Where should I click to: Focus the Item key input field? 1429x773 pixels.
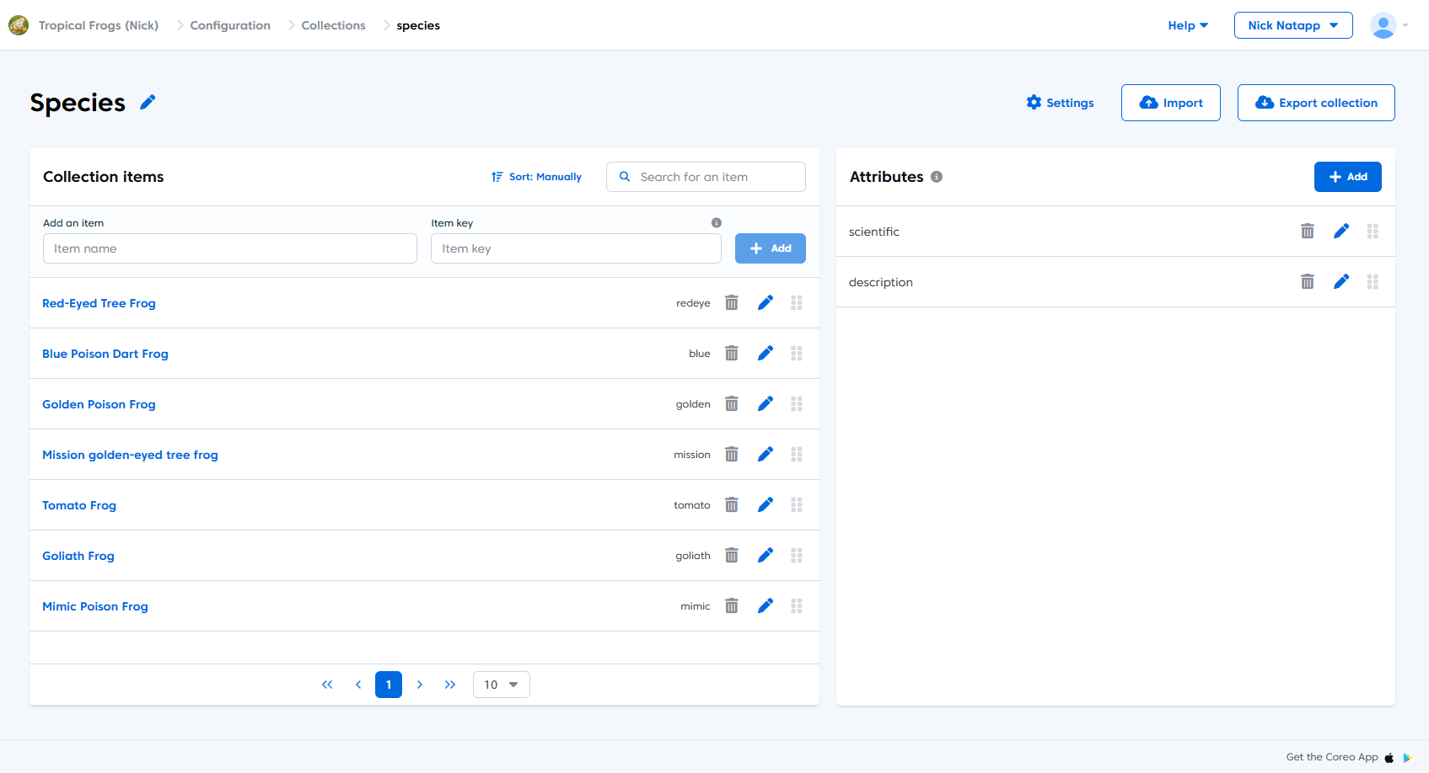click(576, 248)
